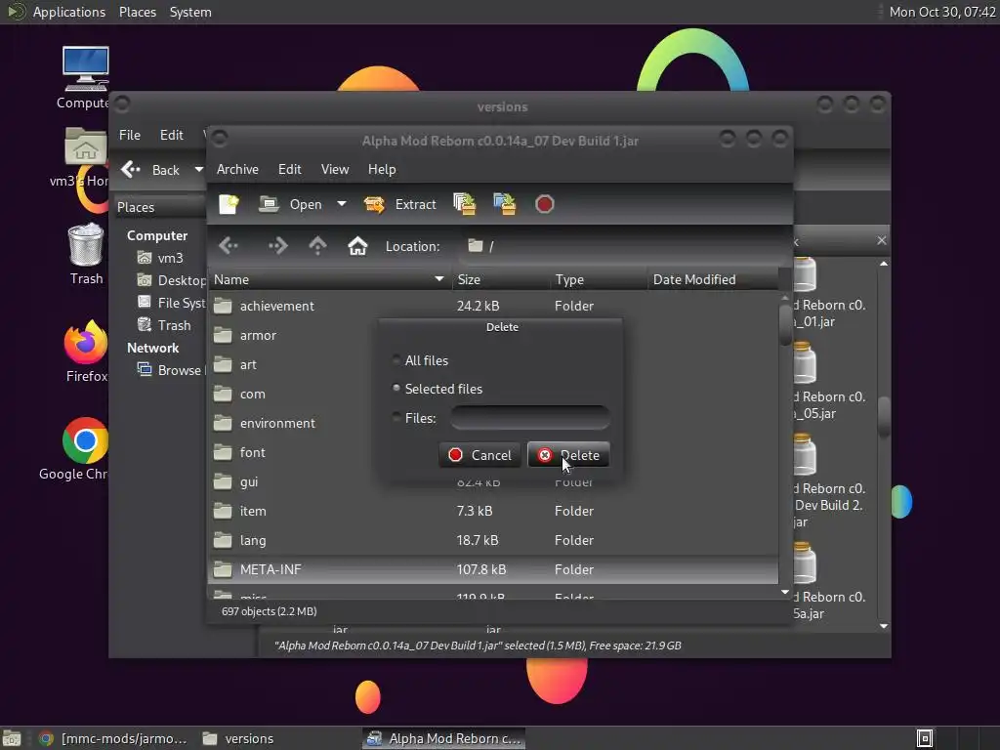Click the _05.jar file icon in versions

(x=805, y=363)
